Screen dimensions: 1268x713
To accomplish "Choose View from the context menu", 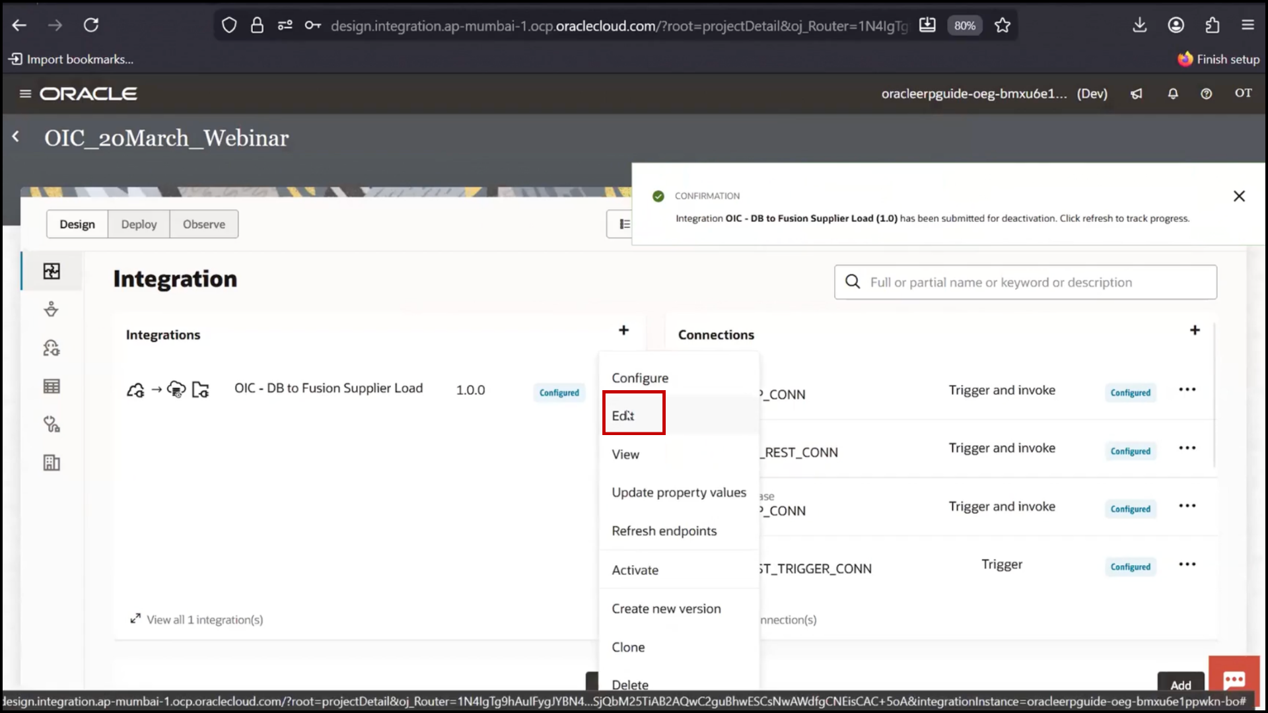I will click(x=679, y=454).
